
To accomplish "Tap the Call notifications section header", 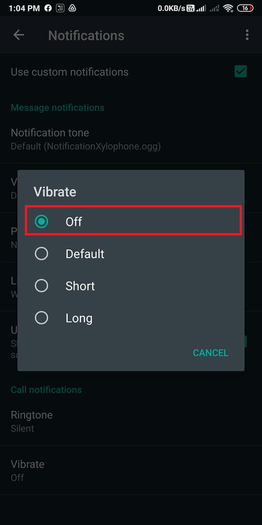I will click(x=46, y=390).
